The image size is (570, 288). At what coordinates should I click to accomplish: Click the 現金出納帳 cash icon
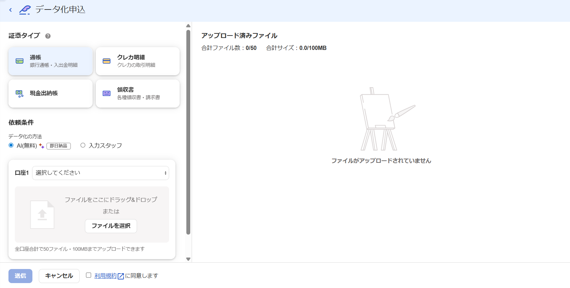point(20,94)
